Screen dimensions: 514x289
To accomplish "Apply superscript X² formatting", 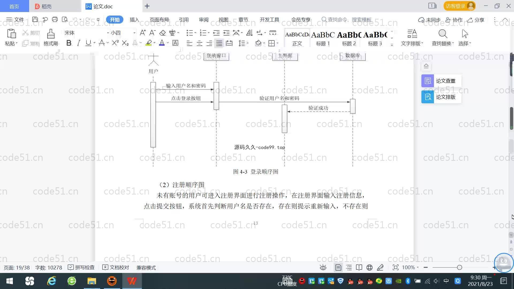I will 115,43.
